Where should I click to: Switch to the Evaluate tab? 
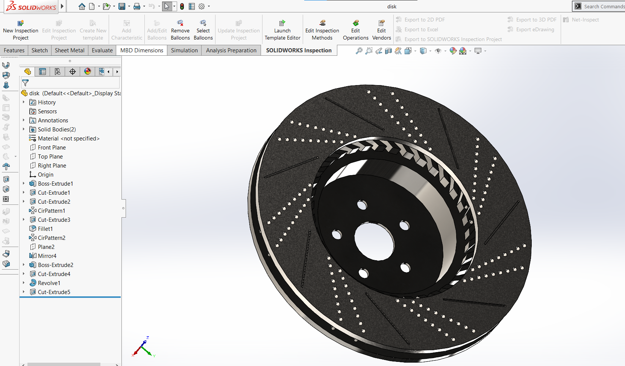[x=102, y=50]
